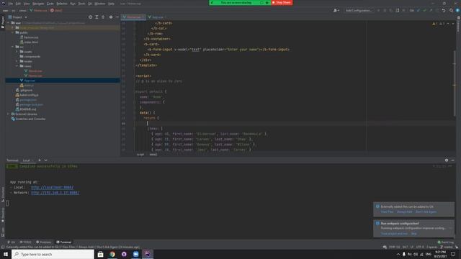Minimize the Terminal tool window

click(x=453, y=160)
